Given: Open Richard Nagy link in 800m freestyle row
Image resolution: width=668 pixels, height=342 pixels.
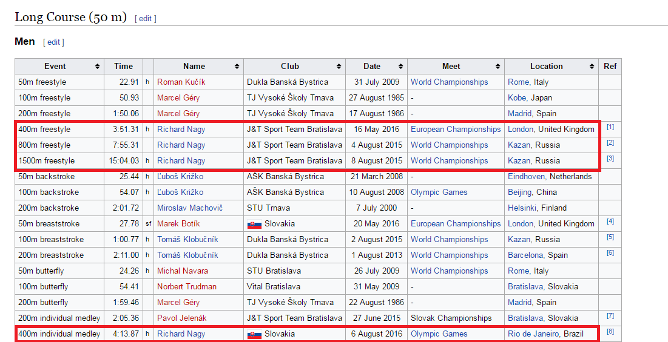Looking at the screenshot, I should click(181, 145).
